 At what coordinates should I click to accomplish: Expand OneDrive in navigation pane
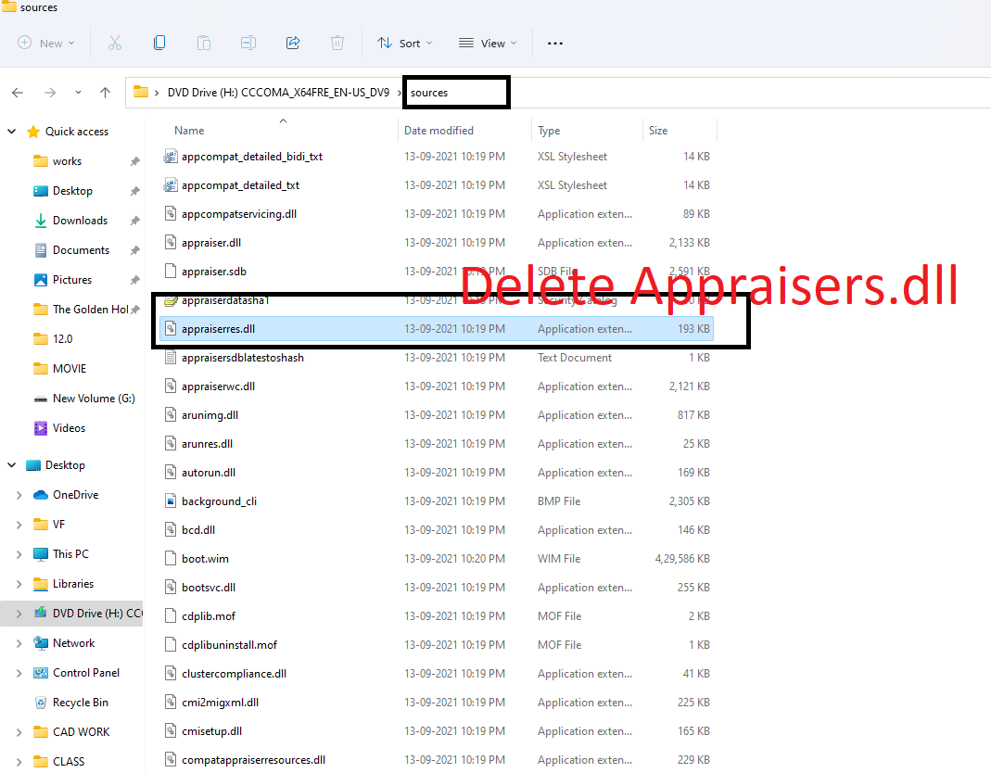click(19, 495)
